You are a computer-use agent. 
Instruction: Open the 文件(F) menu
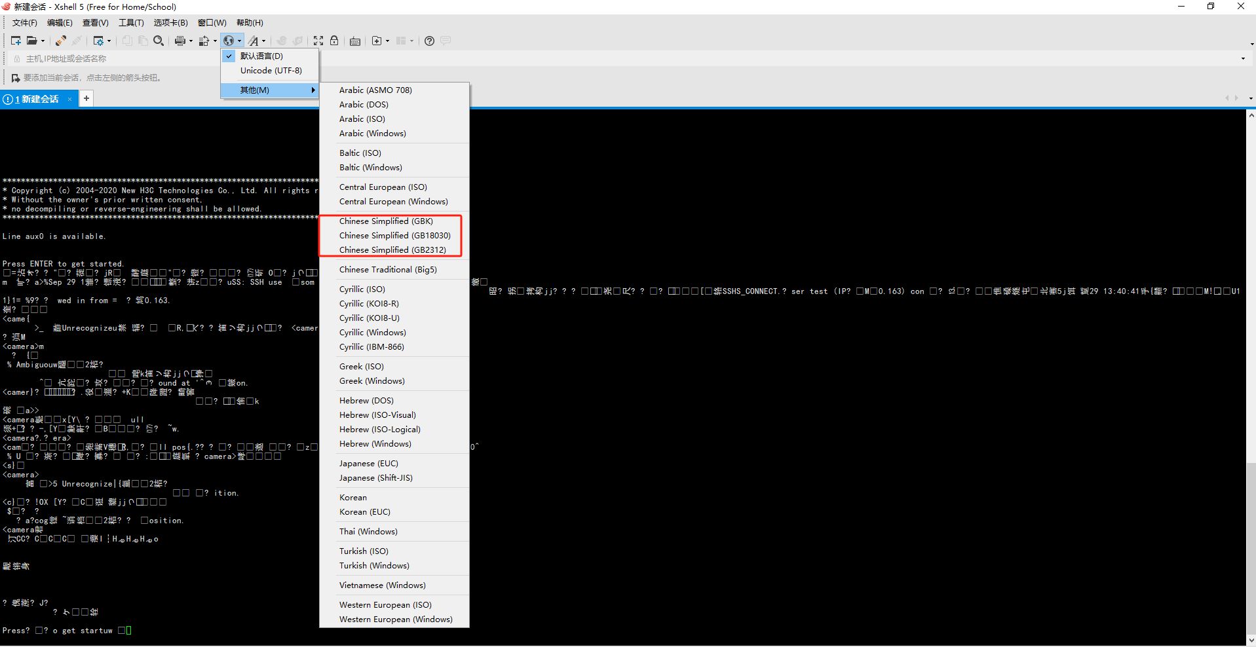click(25, 22)
